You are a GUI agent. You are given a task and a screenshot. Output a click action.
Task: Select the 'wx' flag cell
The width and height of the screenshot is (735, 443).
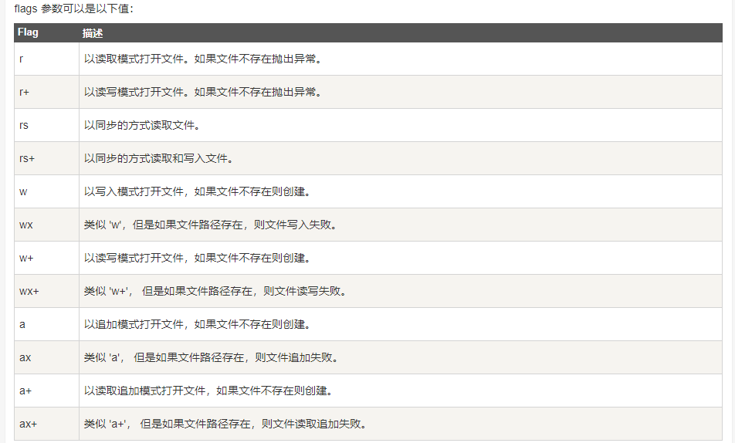(x=46, y=225)
